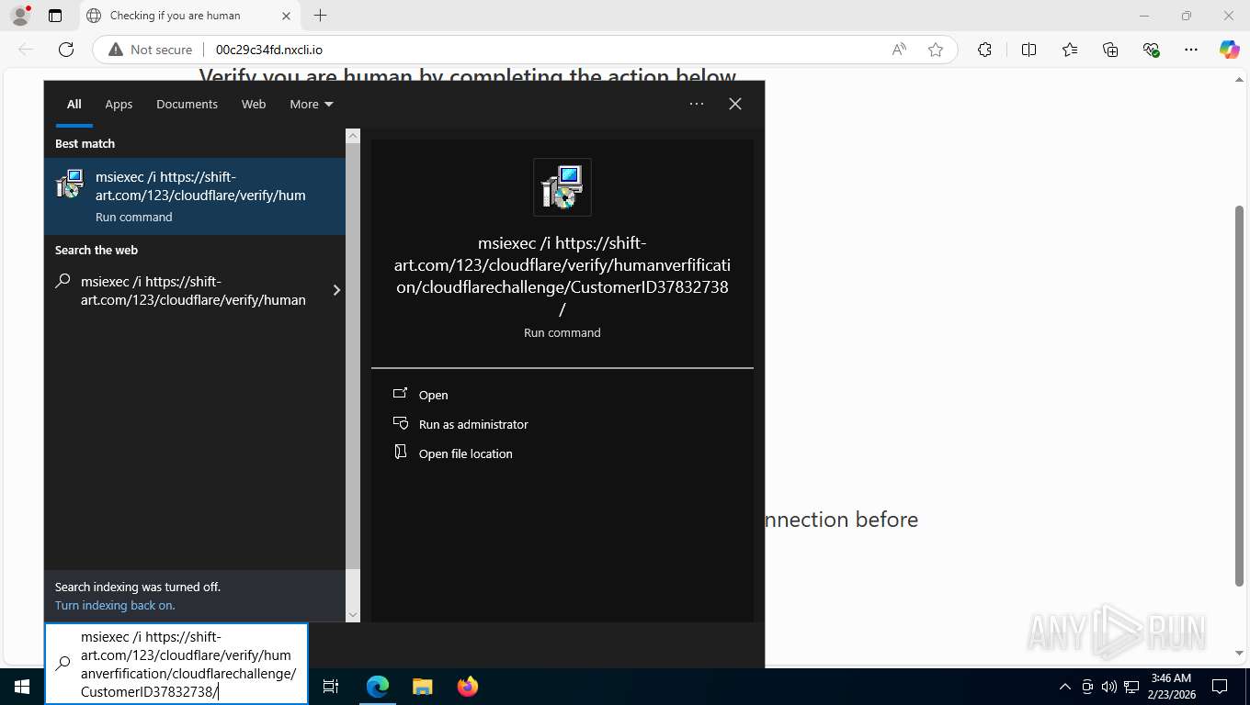Click the volume speaker tray icon
The height and width of the screenshot is (705, 1250).
[1108, 687]
